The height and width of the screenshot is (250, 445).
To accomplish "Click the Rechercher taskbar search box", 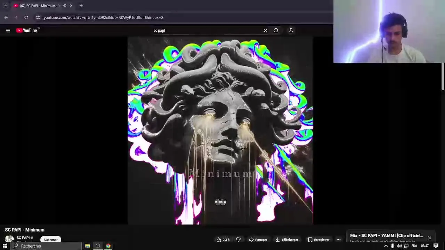I will click(46, 246).
